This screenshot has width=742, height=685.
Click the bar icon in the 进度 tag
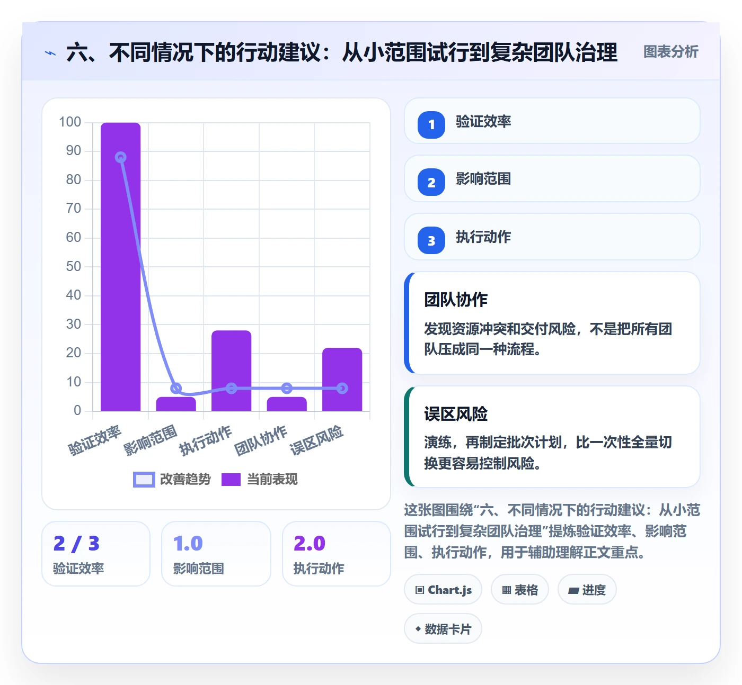573,590
